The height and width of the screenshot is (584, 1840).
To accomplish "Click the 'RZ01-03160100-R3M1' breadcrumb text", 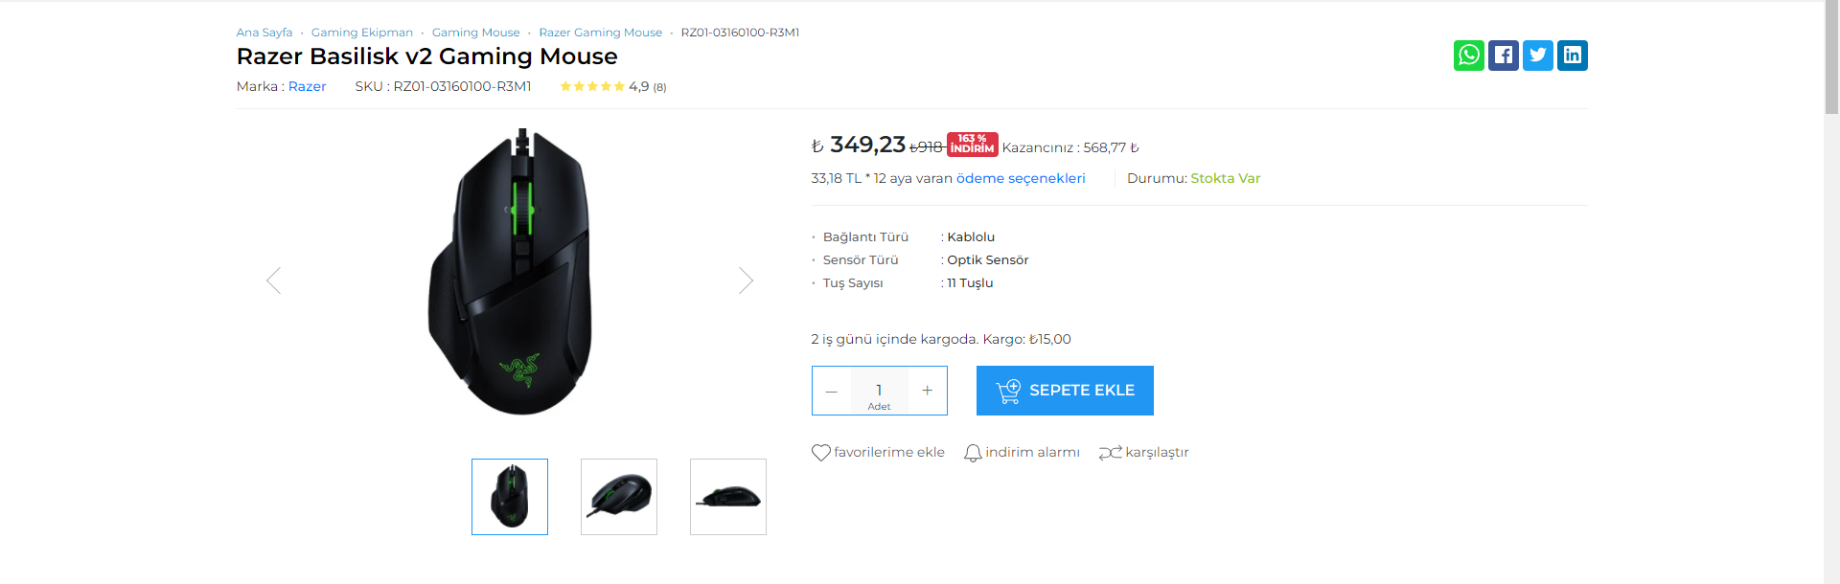I will pos(740,33).
